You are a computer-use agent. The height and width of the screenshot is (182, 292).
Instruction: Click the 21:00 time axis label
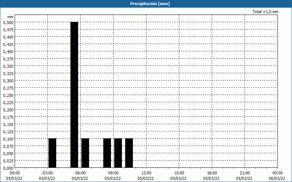tap(245, 173)
